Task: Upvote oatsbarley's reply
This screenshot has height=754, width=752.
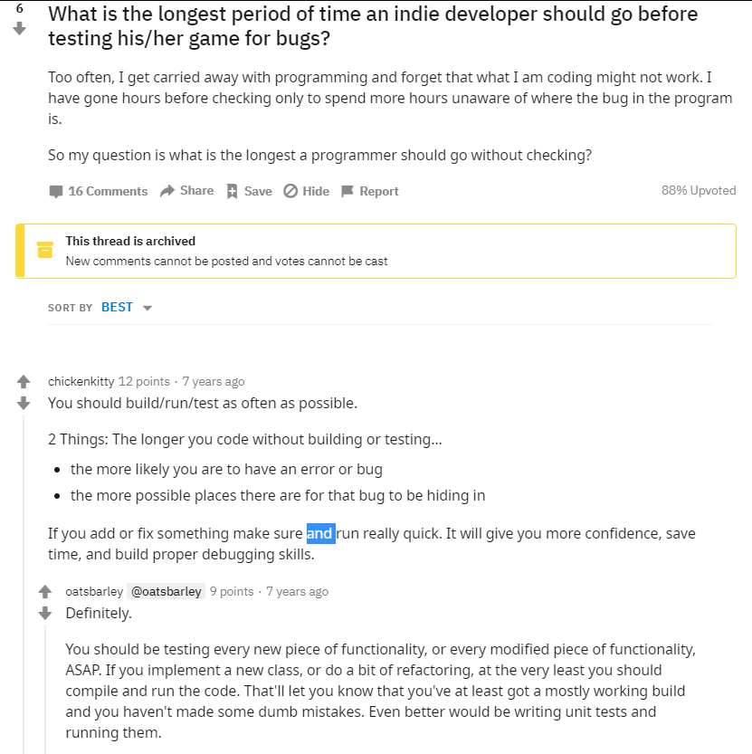Action: [x=45, y=591]
